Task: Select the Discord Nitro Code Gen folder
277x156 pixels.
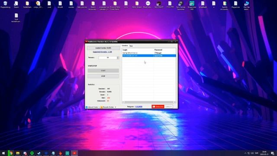Action: pos(115,6)
